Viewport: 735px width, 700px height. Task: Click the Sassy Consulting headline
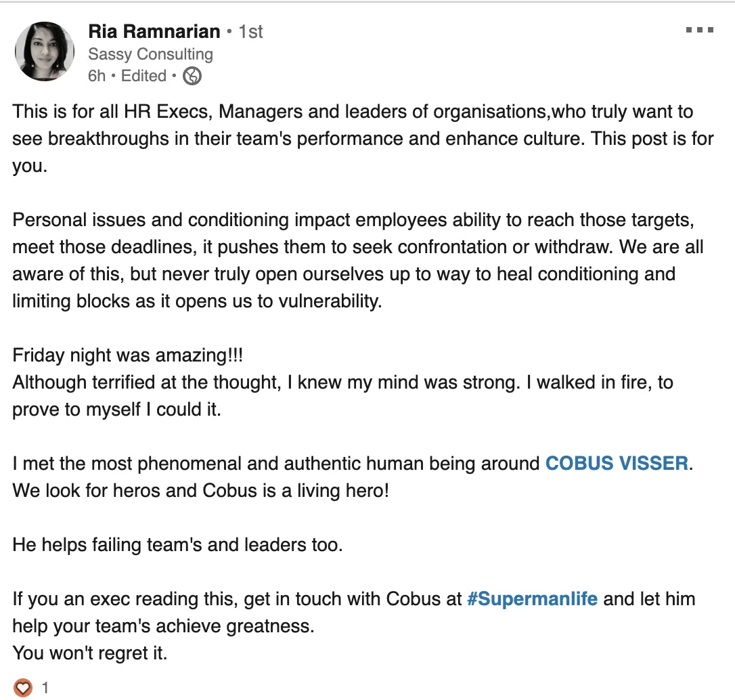point(150,54)
